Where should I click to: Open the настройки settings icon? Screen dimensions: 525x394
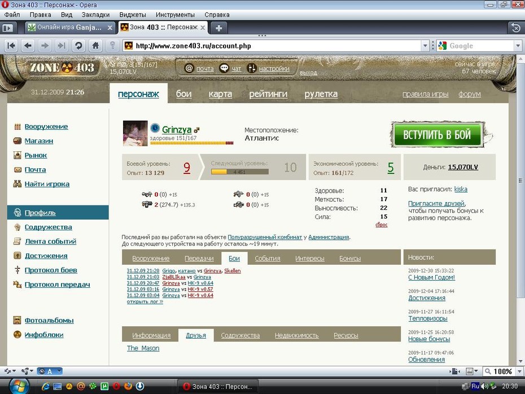pyautogui.click(x=251, y=68)
